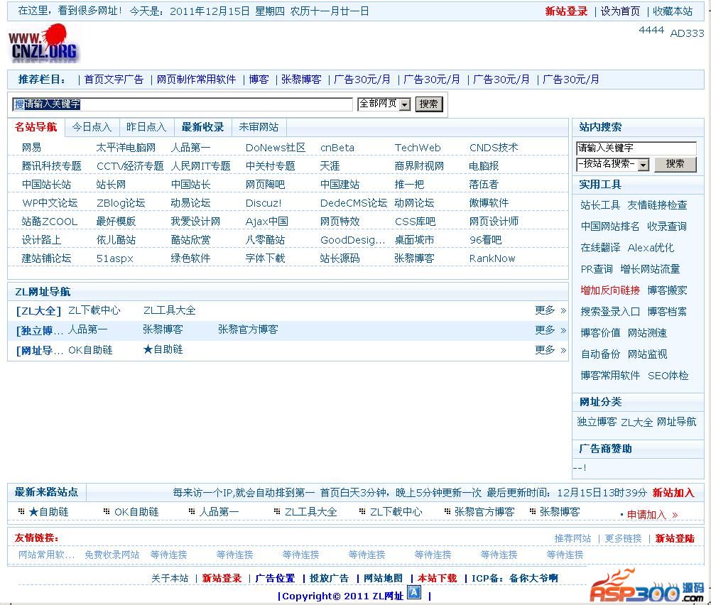Open the 站长工具 sidebar tool

click(x=600, y=205)
